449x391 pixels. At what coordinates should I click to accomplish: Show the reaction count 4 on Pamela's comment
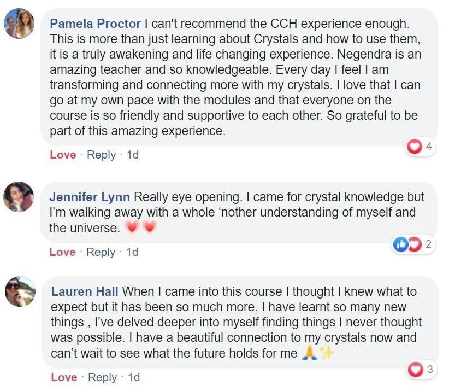pyautogui.click(x=429, y=147)
